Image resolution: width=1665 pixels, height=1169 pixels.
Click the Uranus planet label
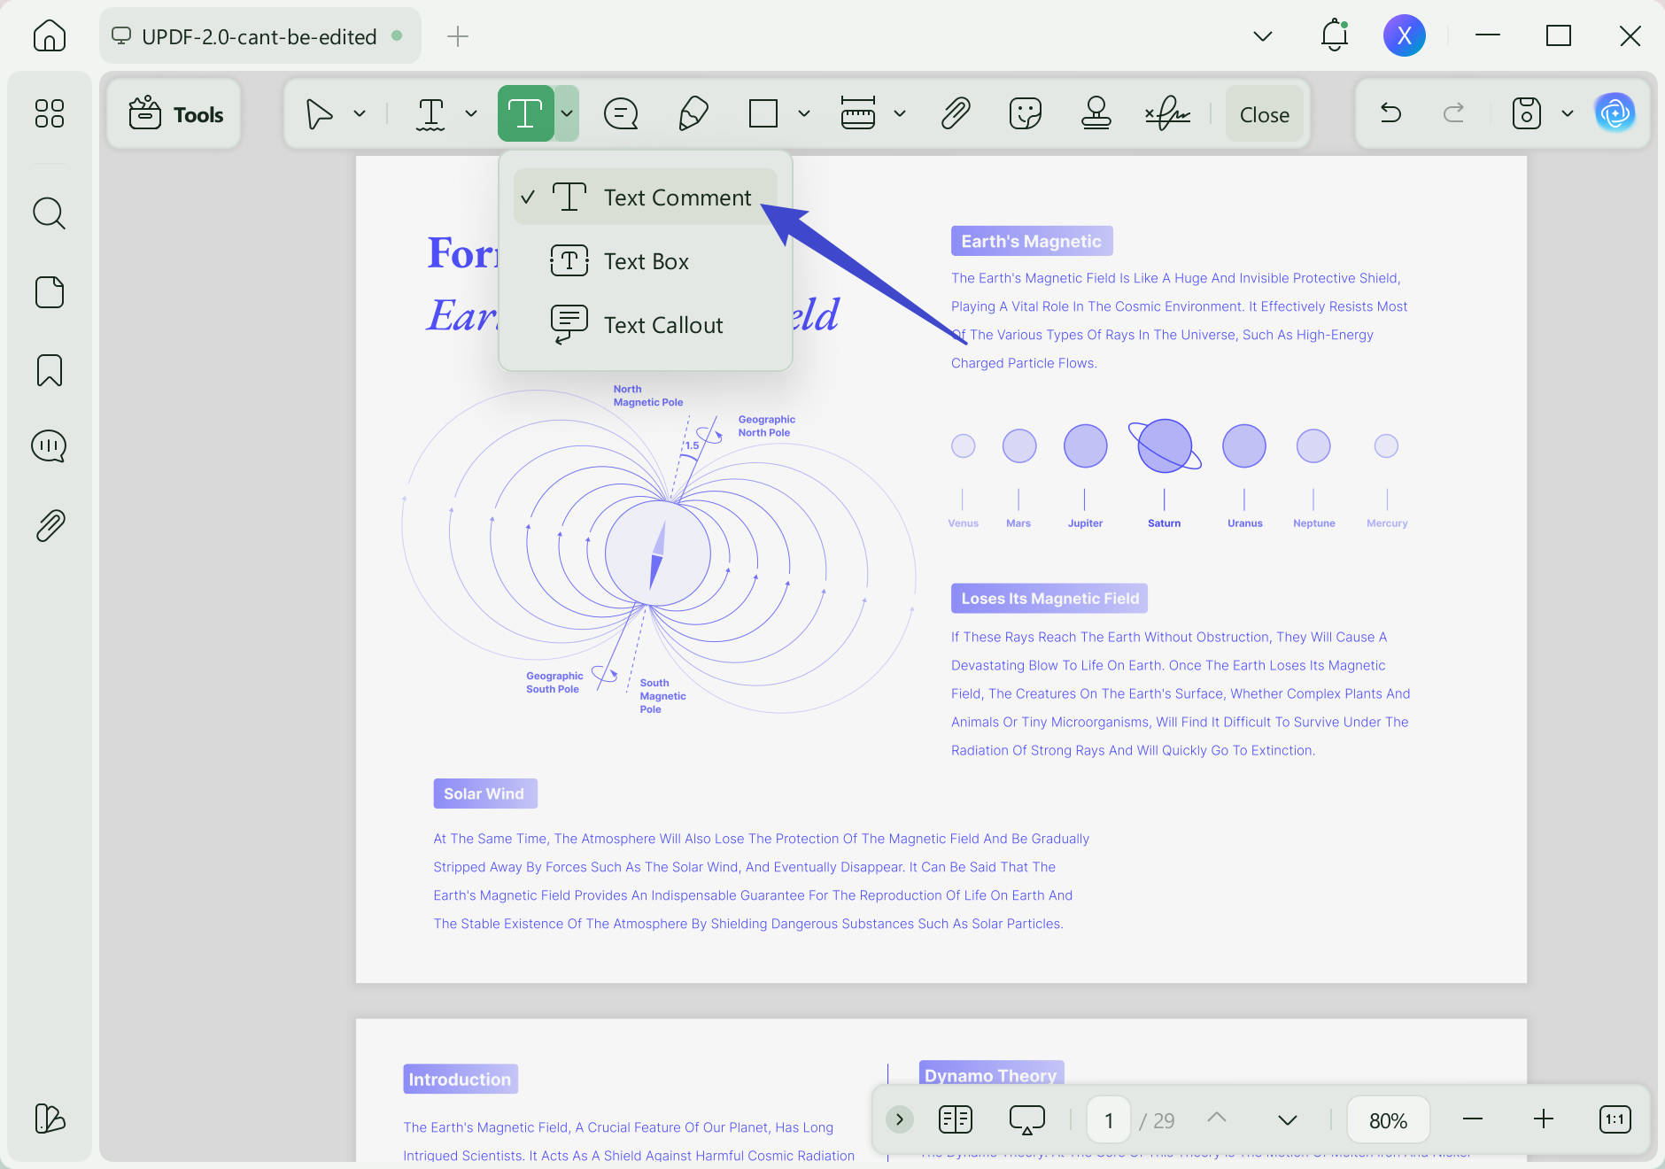(1244, 523)
